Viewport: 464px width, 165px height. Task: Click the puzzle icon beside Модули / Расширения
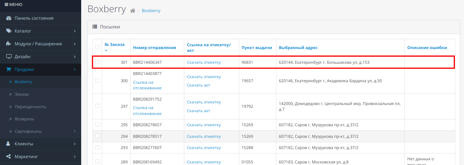9,44
